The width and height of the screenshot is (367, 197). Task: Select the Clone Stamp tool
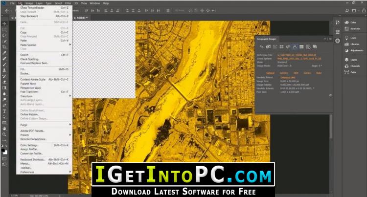point(4,70)
